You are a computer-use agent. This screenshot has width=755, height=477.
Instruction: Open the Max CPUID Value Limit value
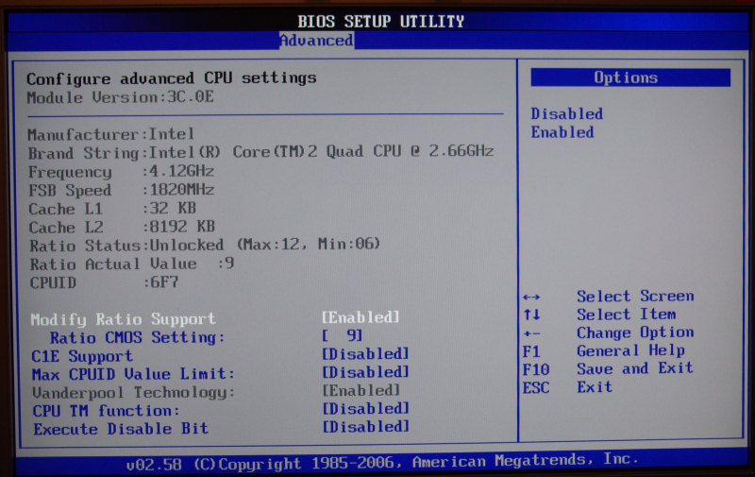point(365,373)
